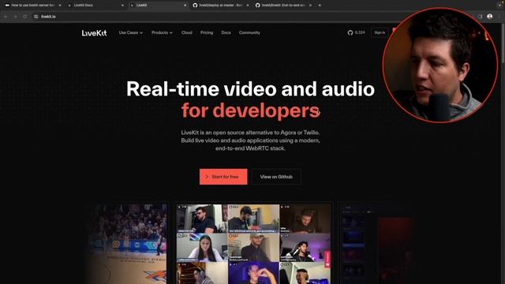Open the Cloud nav item

[187, 32]
